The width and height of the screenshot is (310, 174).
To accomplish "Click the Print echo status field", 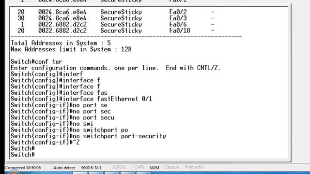I will coord(194,167).
